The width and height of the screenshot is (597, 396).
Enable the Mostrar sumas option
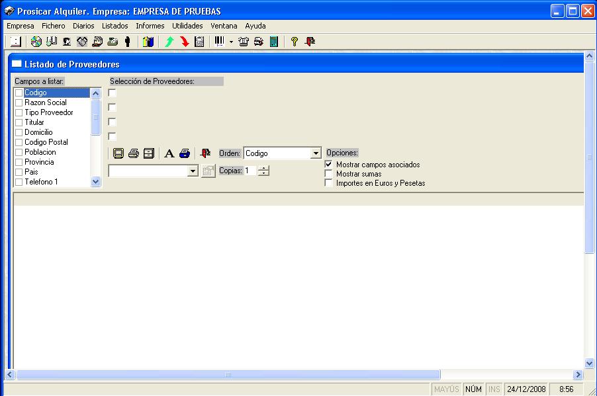(x=328, y=174)
